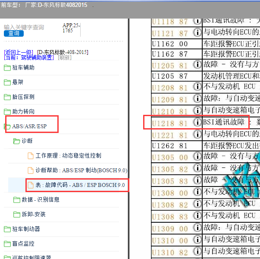Click the 查询 search button

click(14, 33)
